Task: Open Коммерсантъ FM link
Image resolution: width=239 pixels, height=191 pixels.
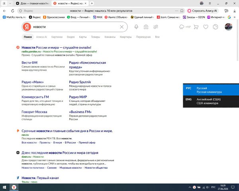Action: click(35, 97)
